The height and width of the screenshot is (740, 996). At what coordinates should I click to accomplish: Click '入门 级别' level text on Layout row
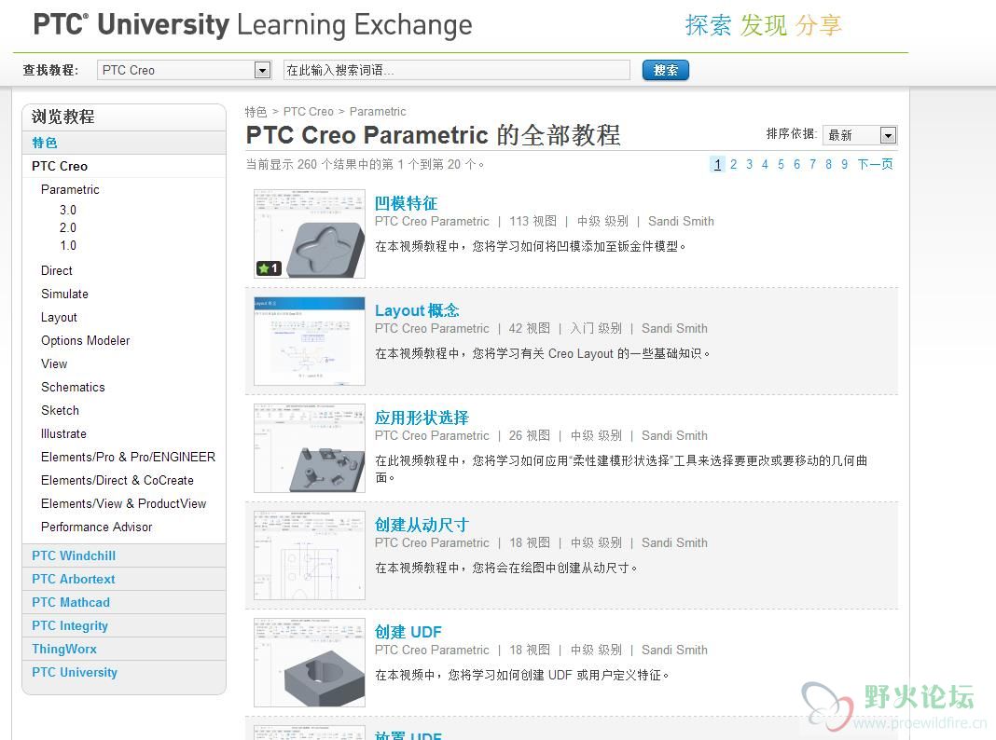596,329
